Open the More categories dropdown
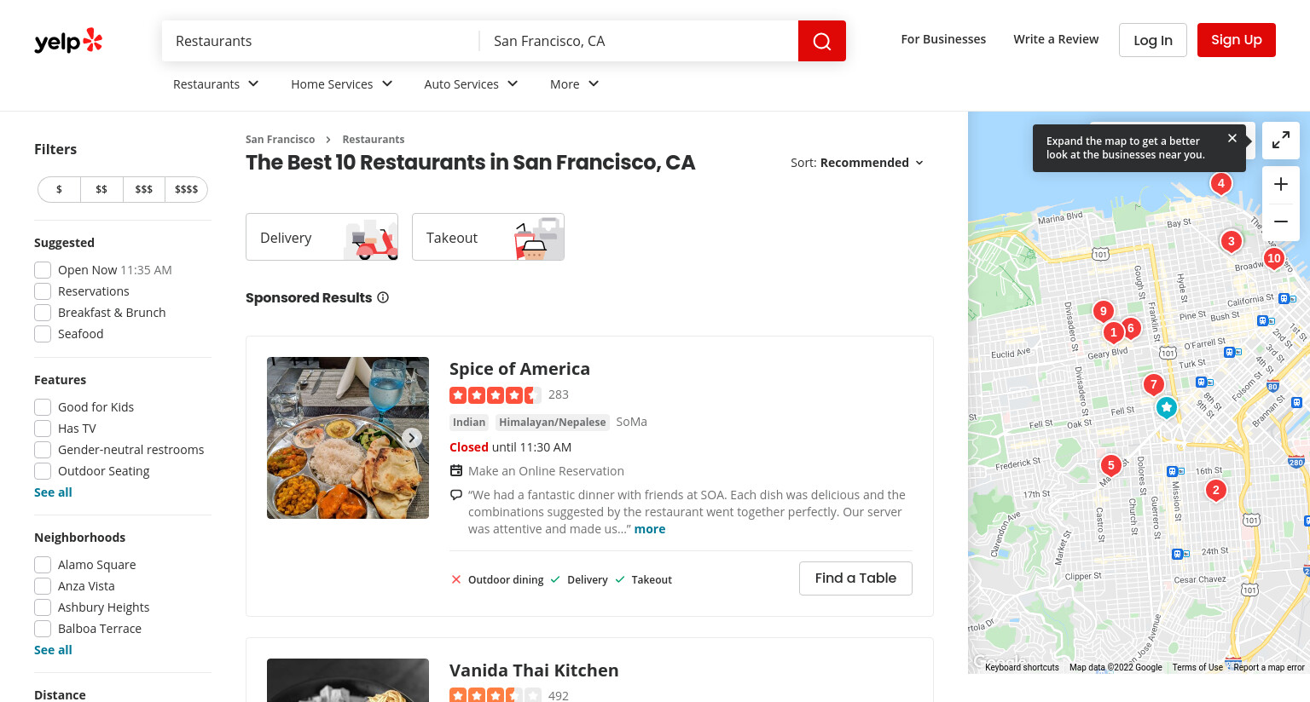The image size is (1310, 702). click(x=575, y=84)
